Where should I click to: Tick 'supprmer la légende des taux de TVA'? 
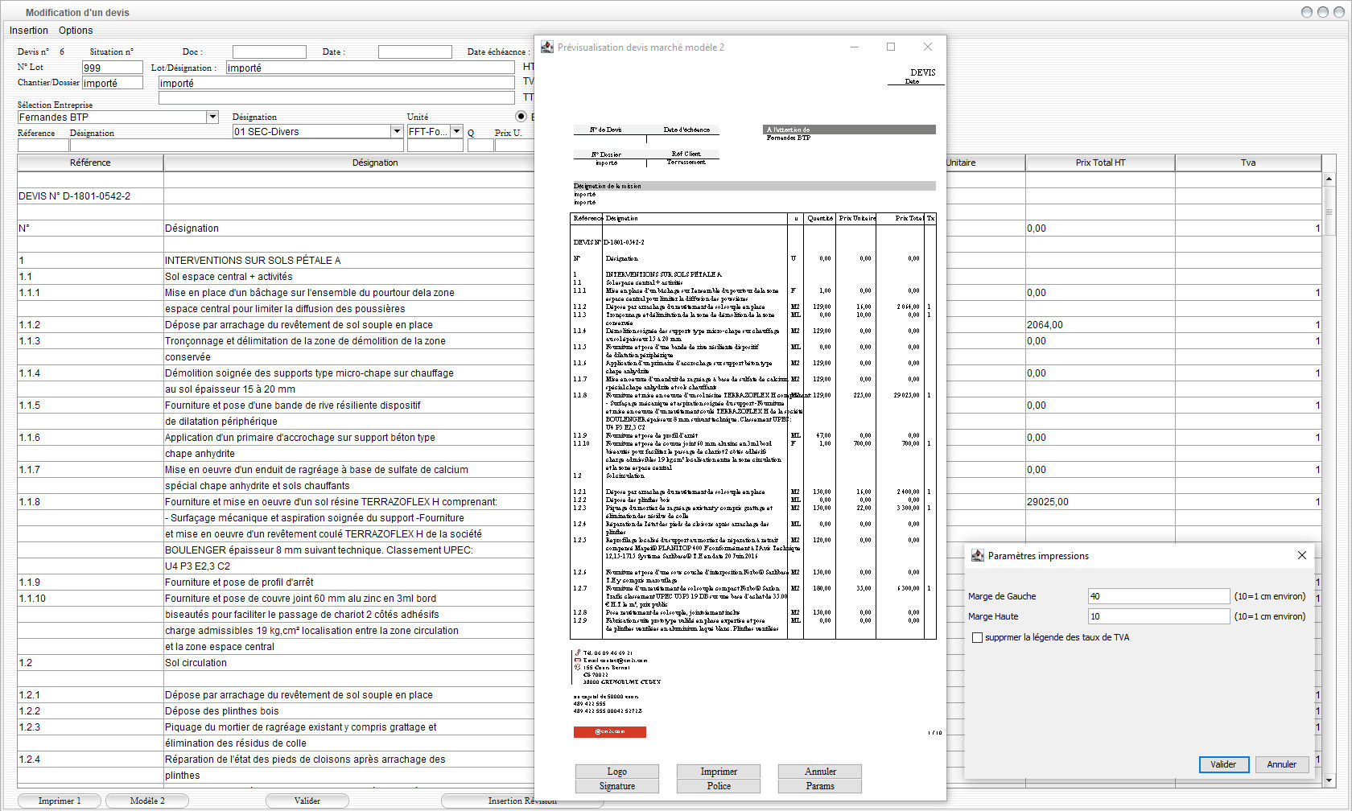(x=977, y=637)
